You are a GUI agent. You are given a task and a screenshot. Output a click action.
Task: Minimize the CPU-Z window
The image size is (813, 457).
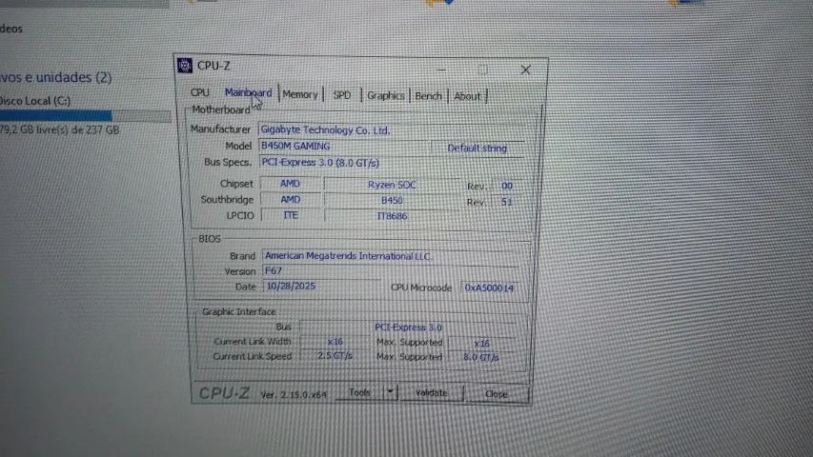[x=441, y=69]
